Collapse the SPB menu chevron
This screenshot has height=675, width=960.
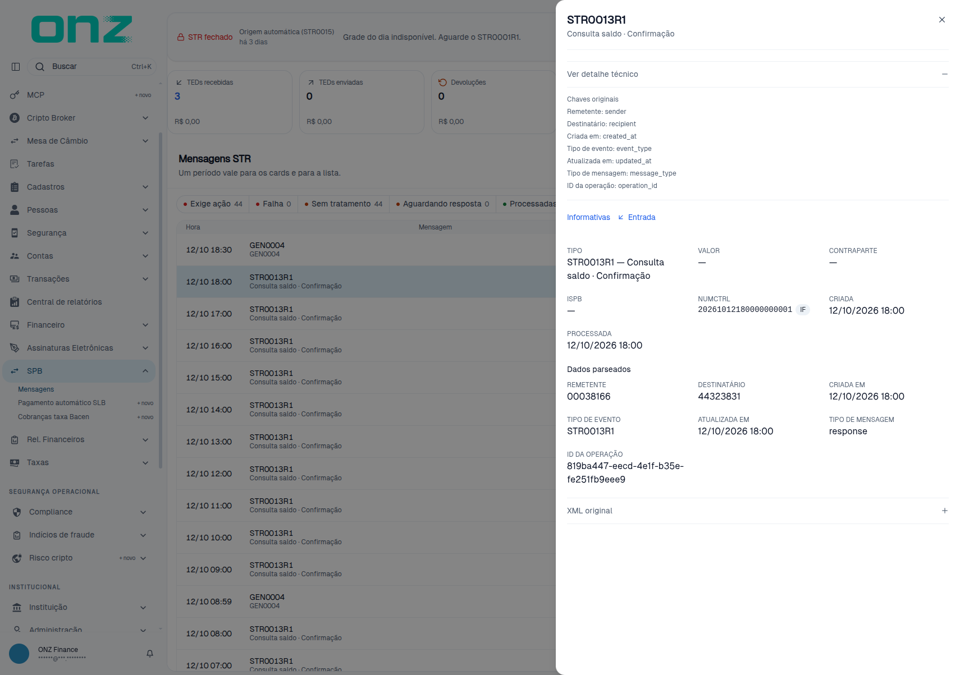click(145, 371)
